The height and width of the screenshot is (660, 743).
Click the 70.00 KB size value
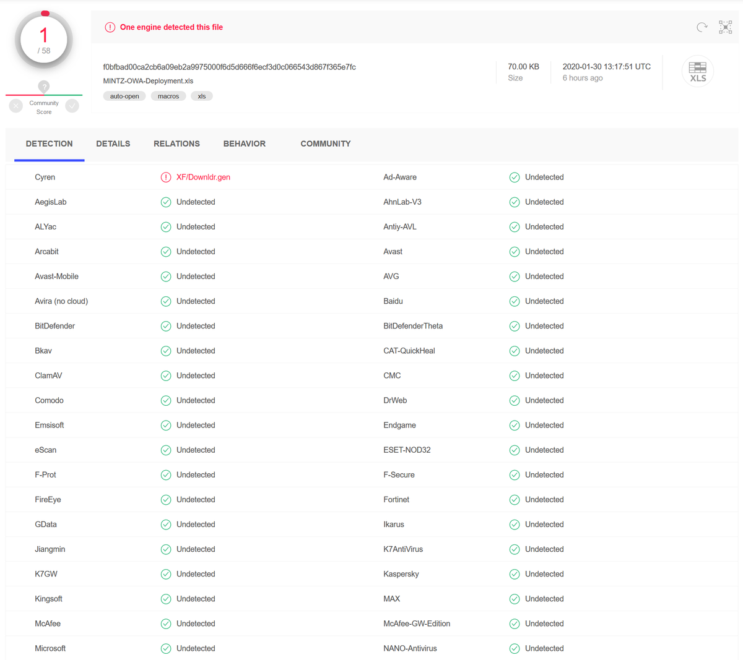coord(523,67)
